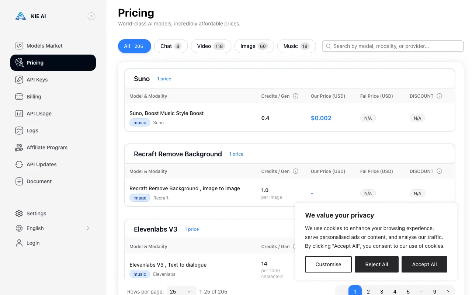Collapse the sidebar with the arrow button

click(91, 16)
